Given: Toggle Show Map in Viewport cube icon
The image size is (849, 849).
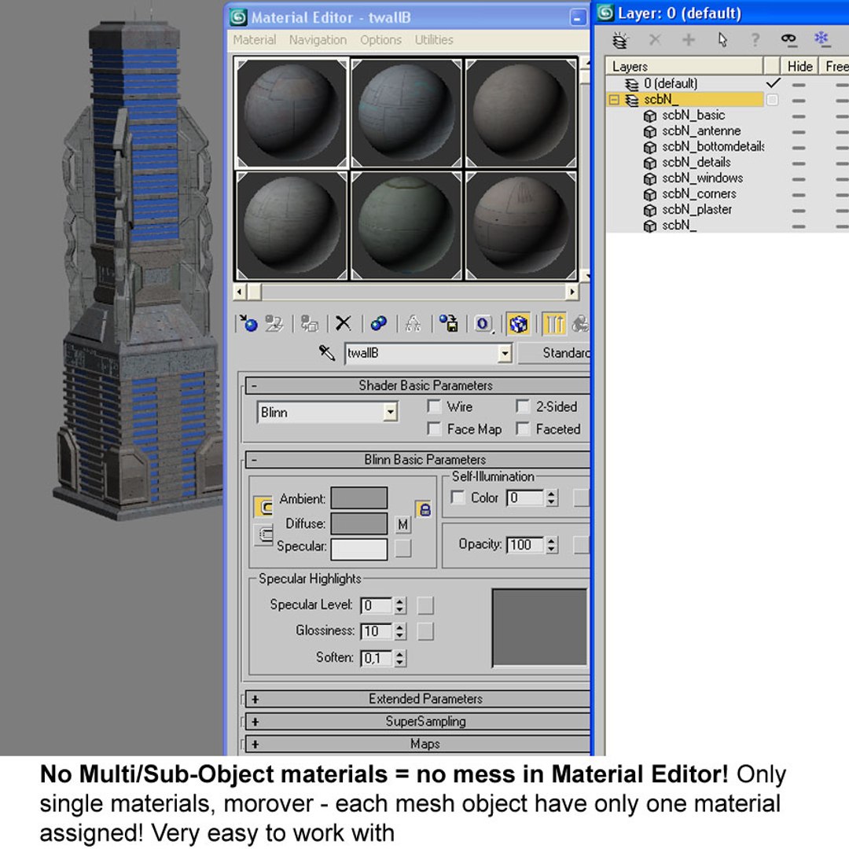Looking at the screenshot, I should pyautogui.click(x=519, y=324).
